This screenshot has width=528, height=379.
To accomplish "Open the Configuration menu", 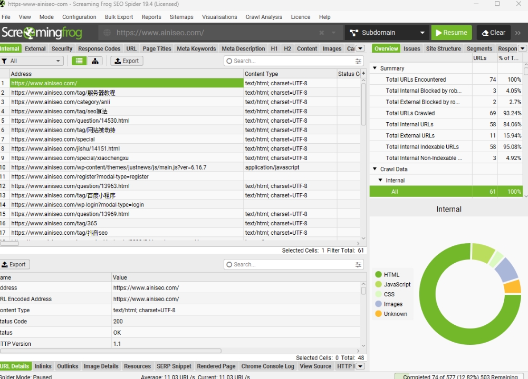I will 79,17.
